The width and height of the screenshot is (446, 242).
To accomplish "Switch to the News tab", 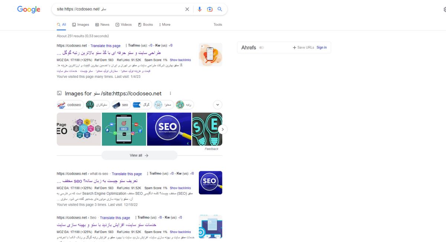I will tap(102, 25).
